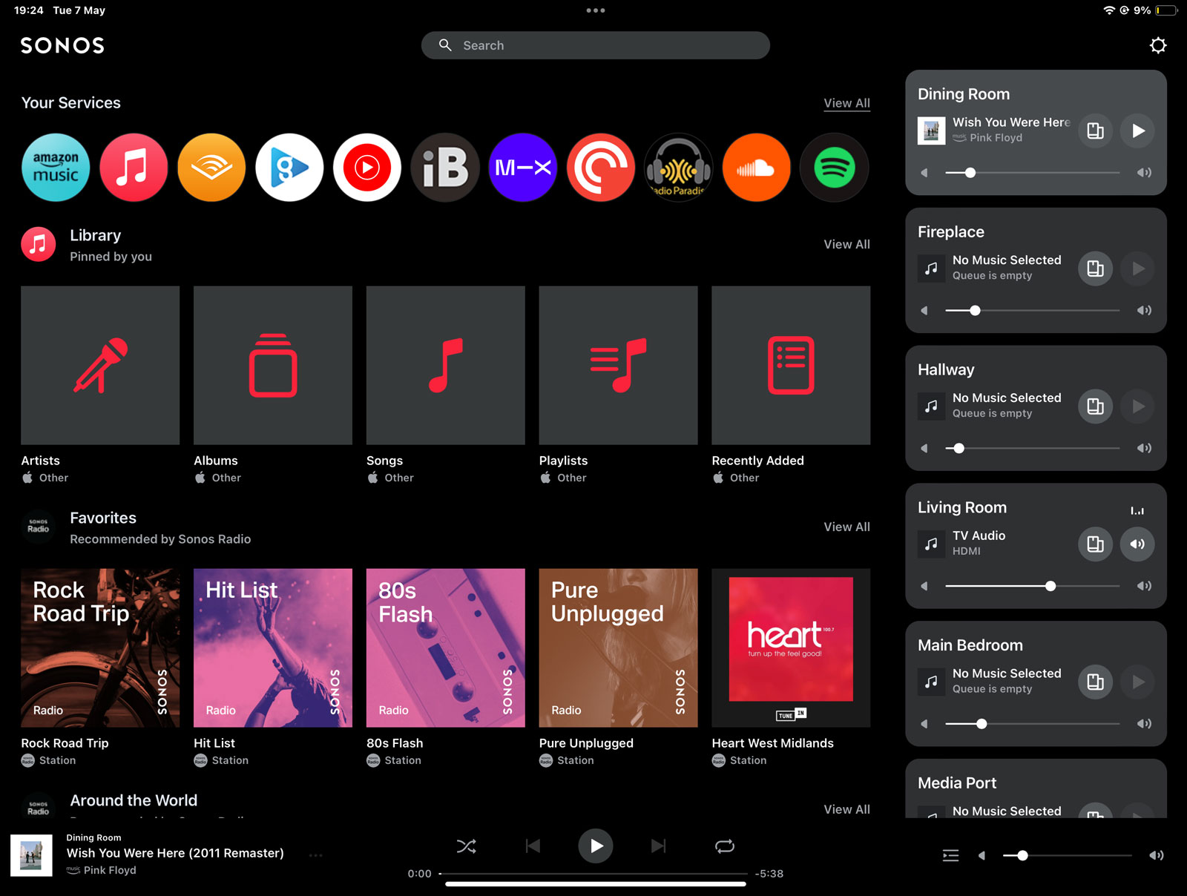
Task: Open the Spotify service
Action: tap(835, 168)
